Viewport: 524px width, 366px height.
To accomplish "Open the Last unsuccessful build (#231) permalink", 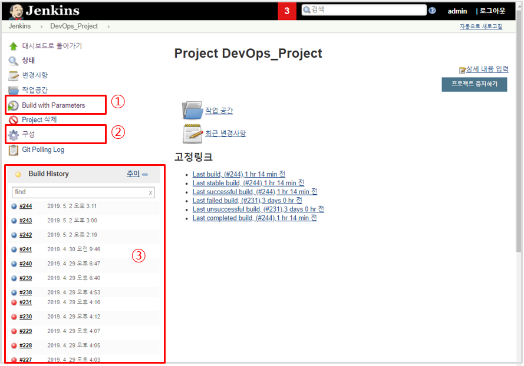I will coord(258,209).
